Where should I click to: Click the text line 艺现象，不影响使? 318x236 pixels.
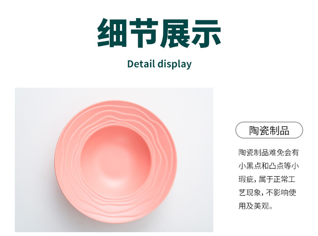267,193
